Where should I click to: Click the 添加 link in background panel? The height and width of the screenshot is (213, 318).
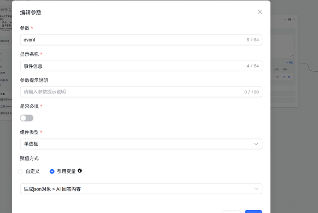290,62
